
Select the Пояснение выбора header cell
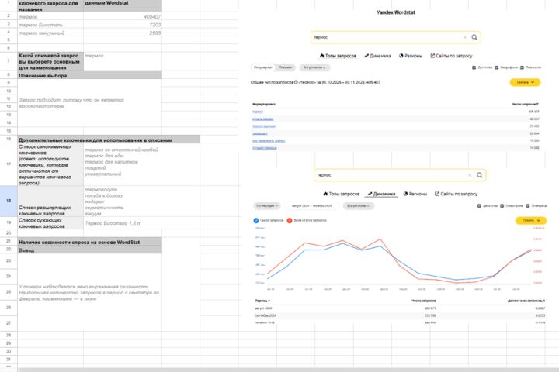tap(90, 75)
